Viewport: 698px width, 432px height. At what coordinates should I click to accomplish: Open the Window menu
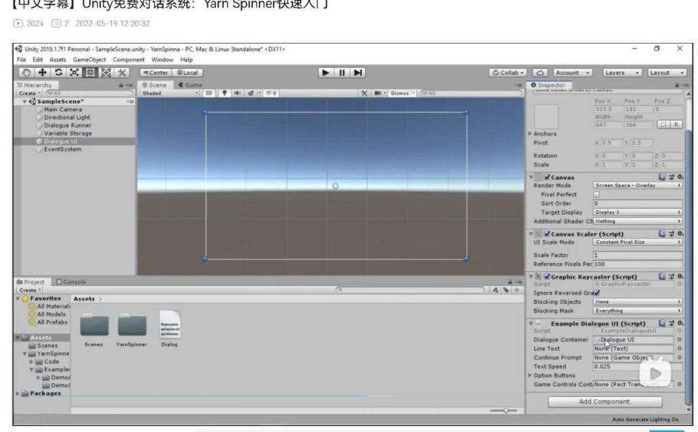(x=162, y=59)
